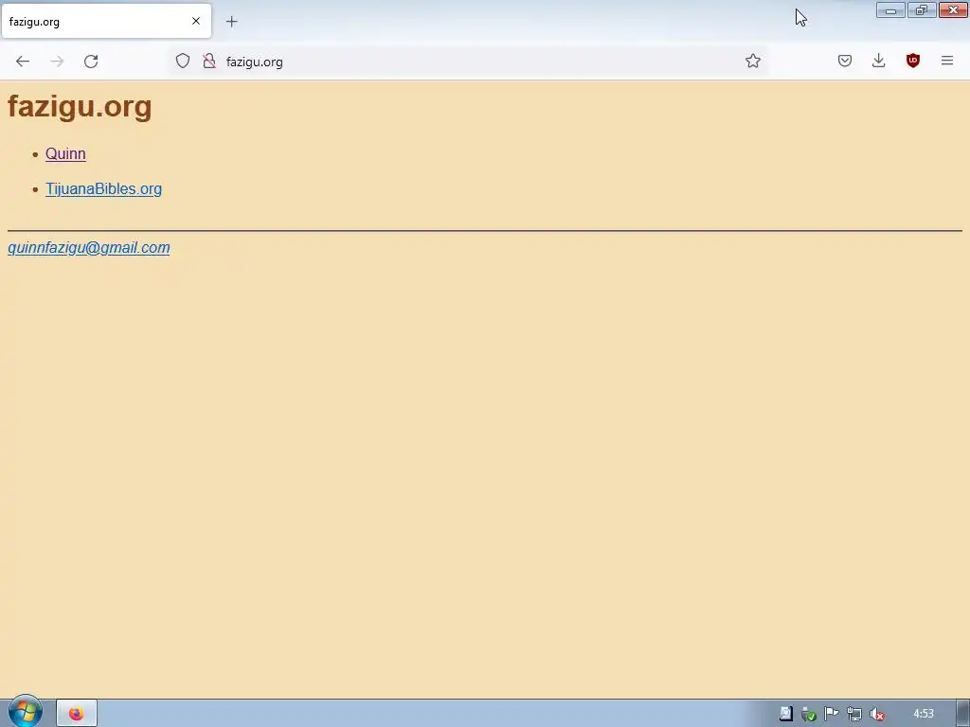970x727 pixels.
Task: Close the Firefox window
Action: (953, 9)
